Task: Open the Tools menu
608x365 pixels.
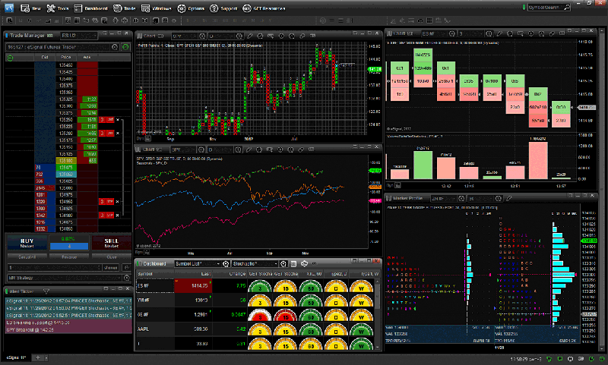Action: click(58, 8)
